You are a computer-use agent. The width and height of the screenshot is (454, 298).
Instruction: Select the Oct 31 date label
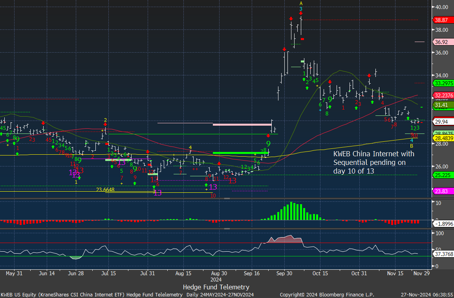pyautogui.click(x=359, y=273)
